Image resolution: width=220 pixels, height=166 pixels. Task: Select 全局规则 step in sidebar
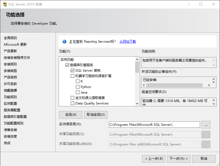coord(10,38)
